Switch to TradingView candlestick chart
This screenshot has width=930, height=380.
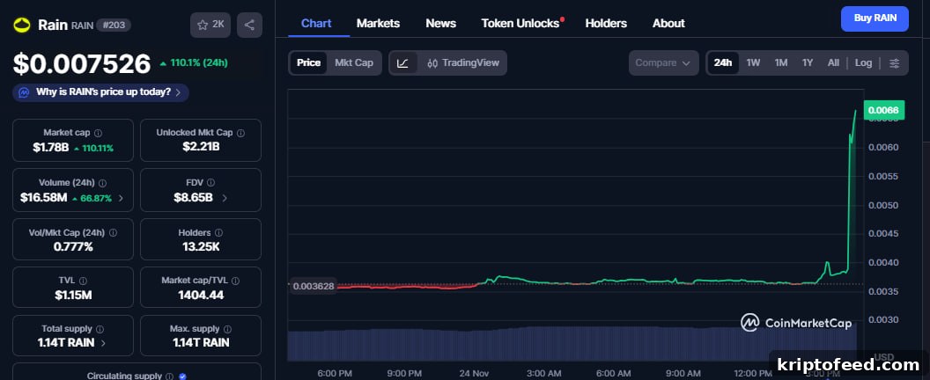[x=463, y=62]
